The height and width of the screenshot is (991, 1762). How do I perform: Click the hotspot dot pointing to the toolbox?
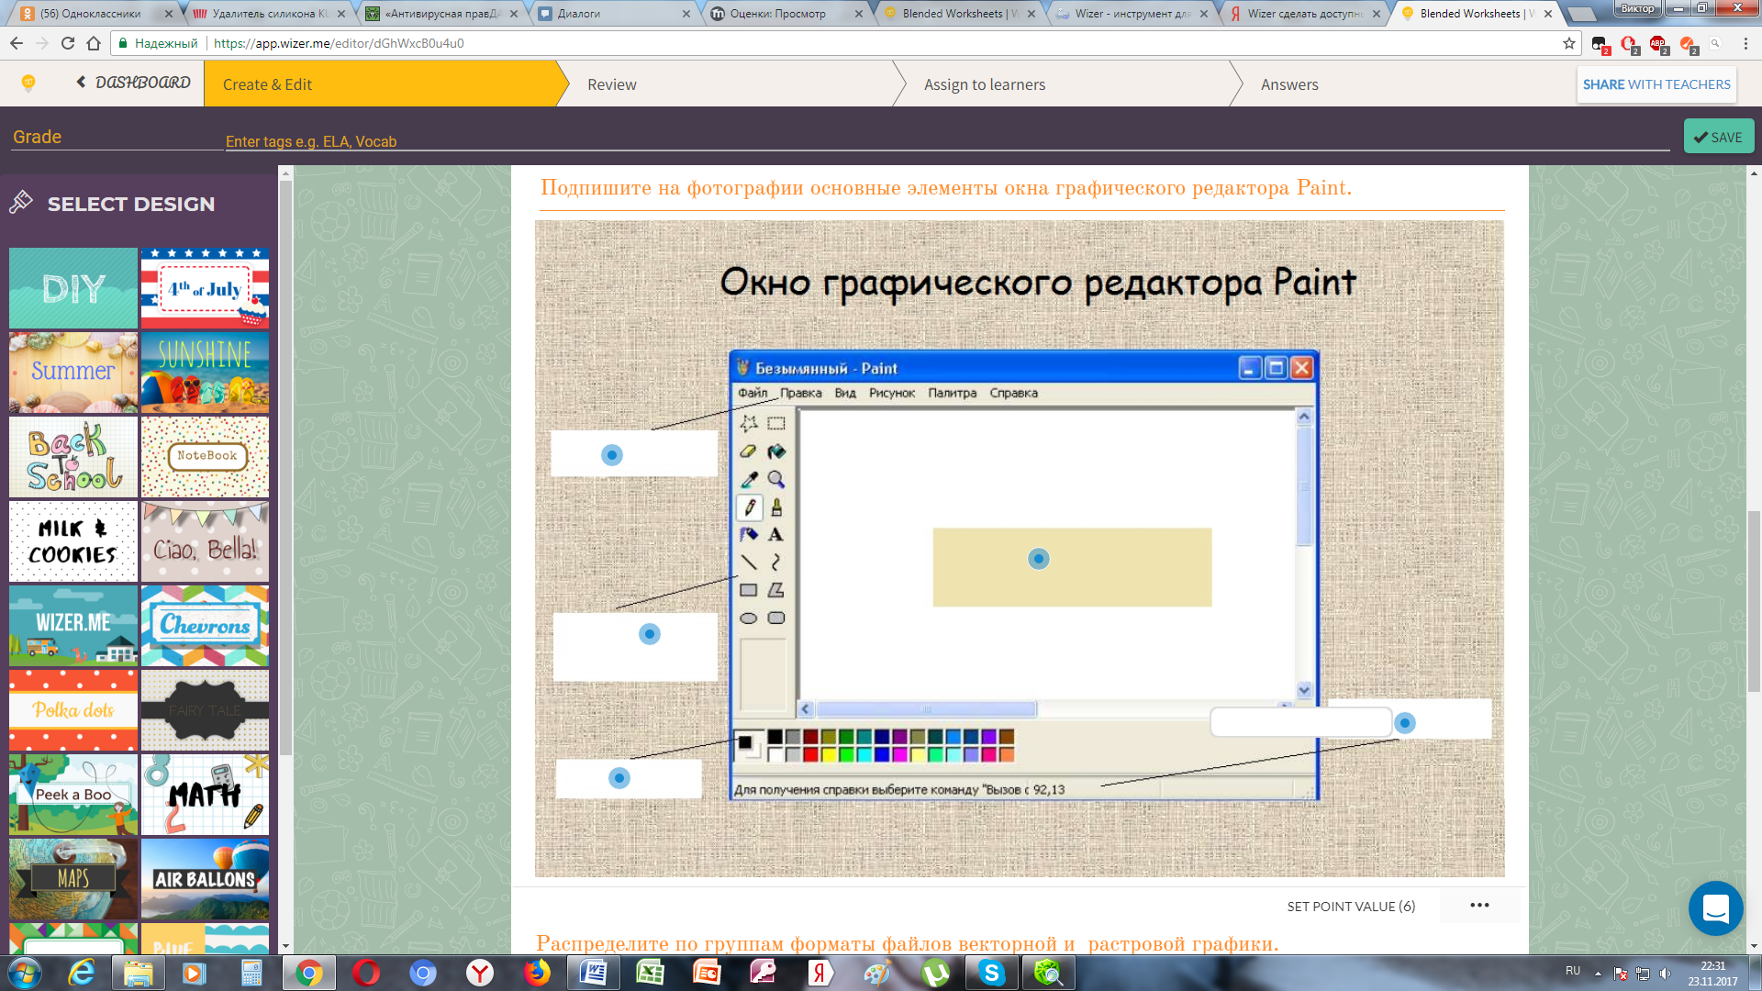pyautogui.click(x=650, y=634)
